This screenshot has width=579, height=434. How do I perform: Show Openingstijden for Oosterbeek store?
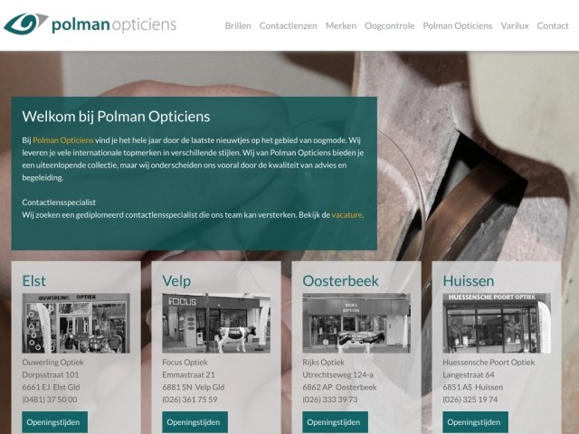point(336,422)
